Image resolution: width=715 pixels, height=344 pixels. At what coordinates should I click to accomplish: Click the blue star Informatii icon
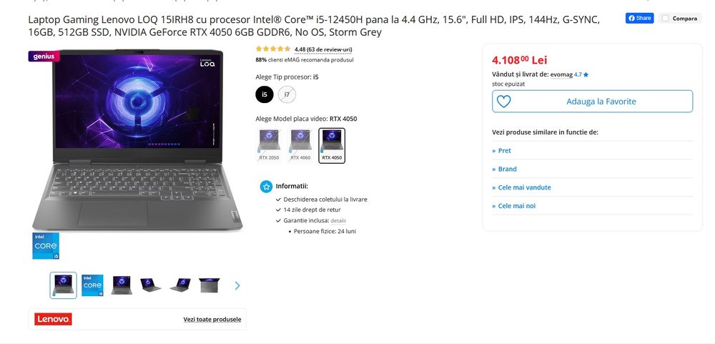(x=266, y=187)
